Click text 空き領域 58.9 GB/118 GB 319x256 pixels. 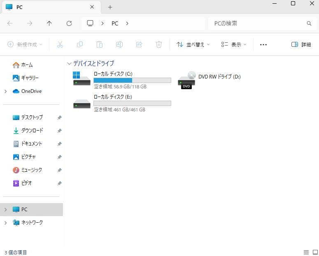(120, 87)
